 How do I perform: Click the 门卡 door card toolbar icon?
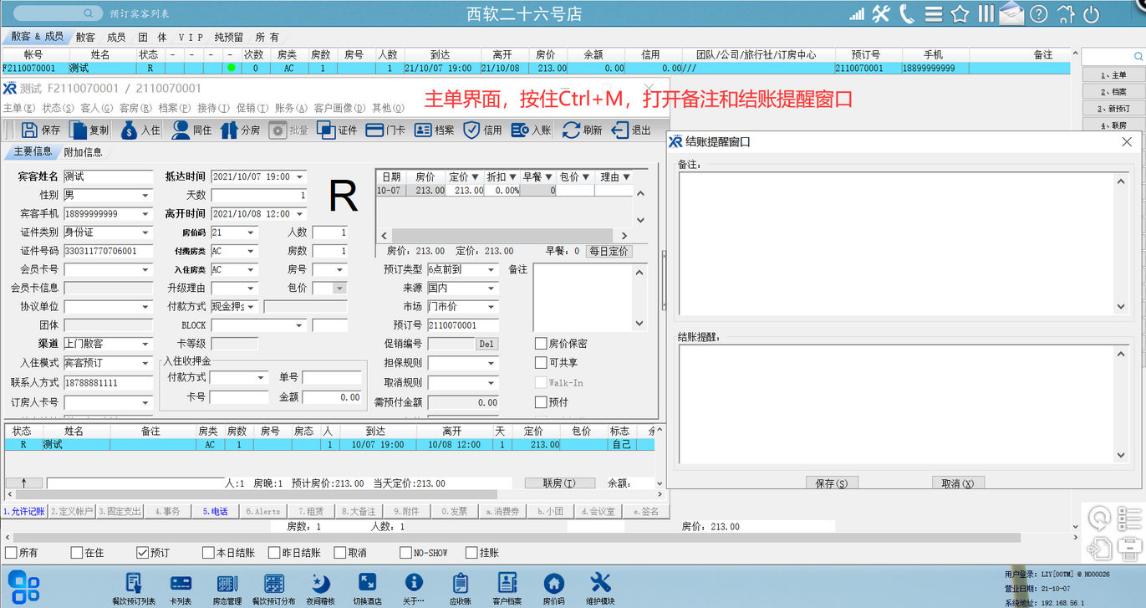pos(374,130)
